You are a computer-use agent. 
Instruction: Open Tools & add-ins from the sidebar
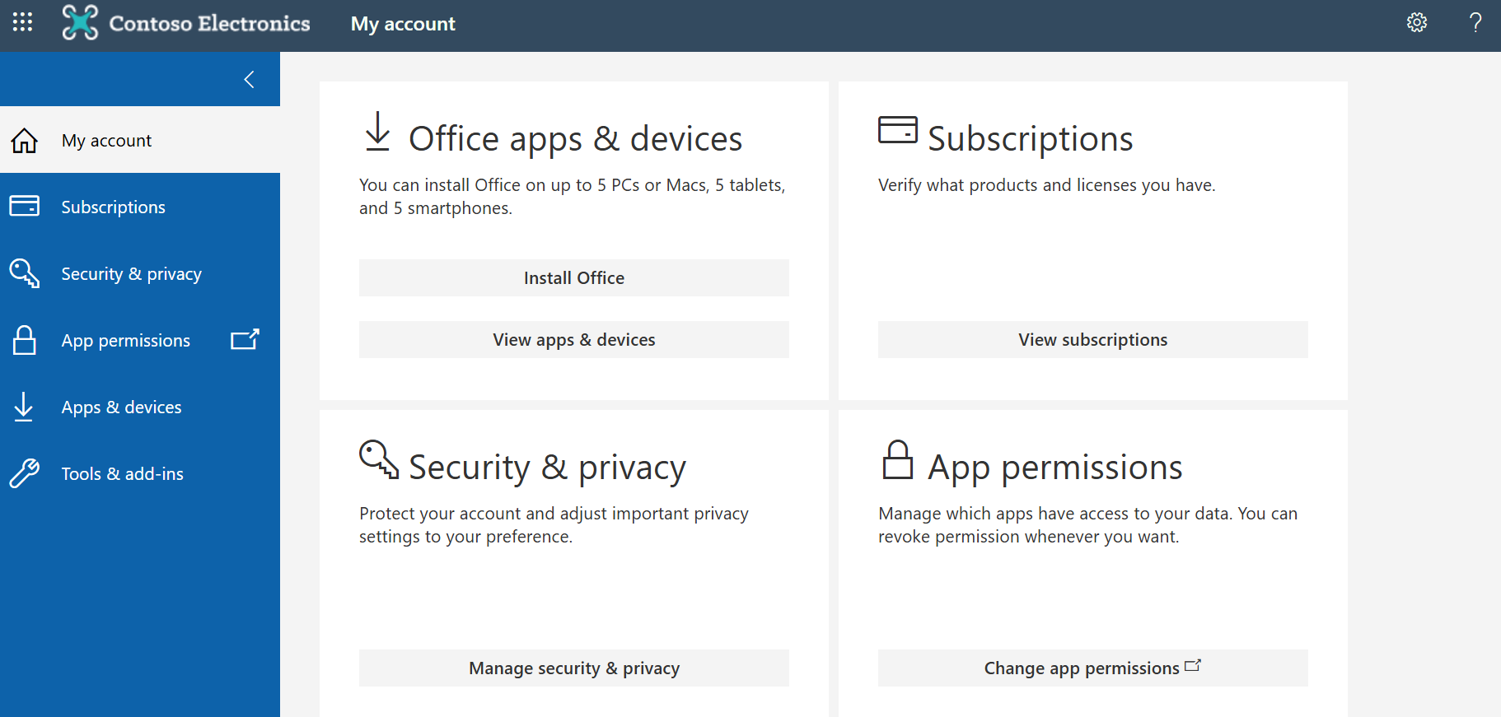coord(140,473)
